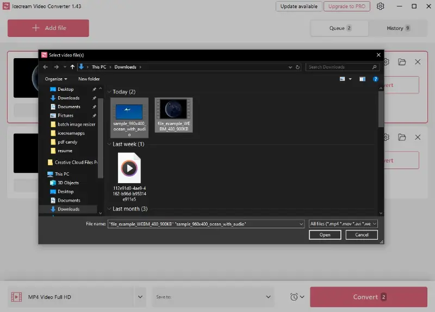Refresh the Downloads folder view

point(297,67)
